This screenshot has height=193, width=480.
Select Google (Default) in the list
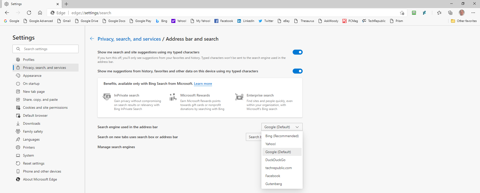click(282, 152)
